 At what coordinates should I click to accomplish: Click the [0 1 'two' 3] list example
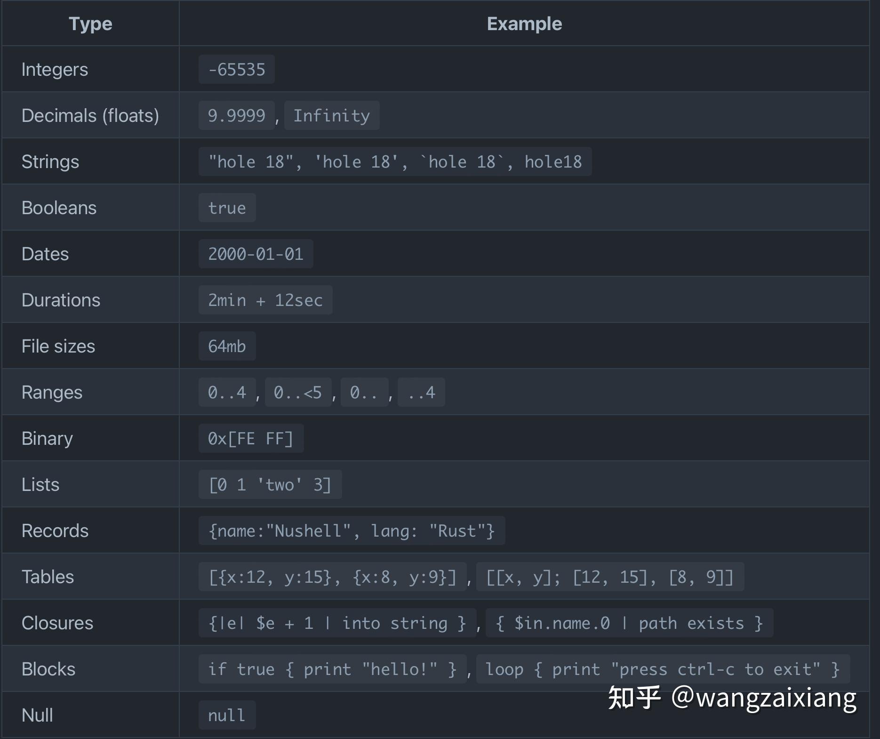pos(270,485)
